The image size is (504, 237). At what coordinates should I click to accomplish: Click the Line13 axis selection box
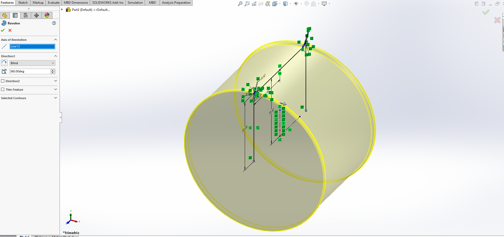point(32,46)
